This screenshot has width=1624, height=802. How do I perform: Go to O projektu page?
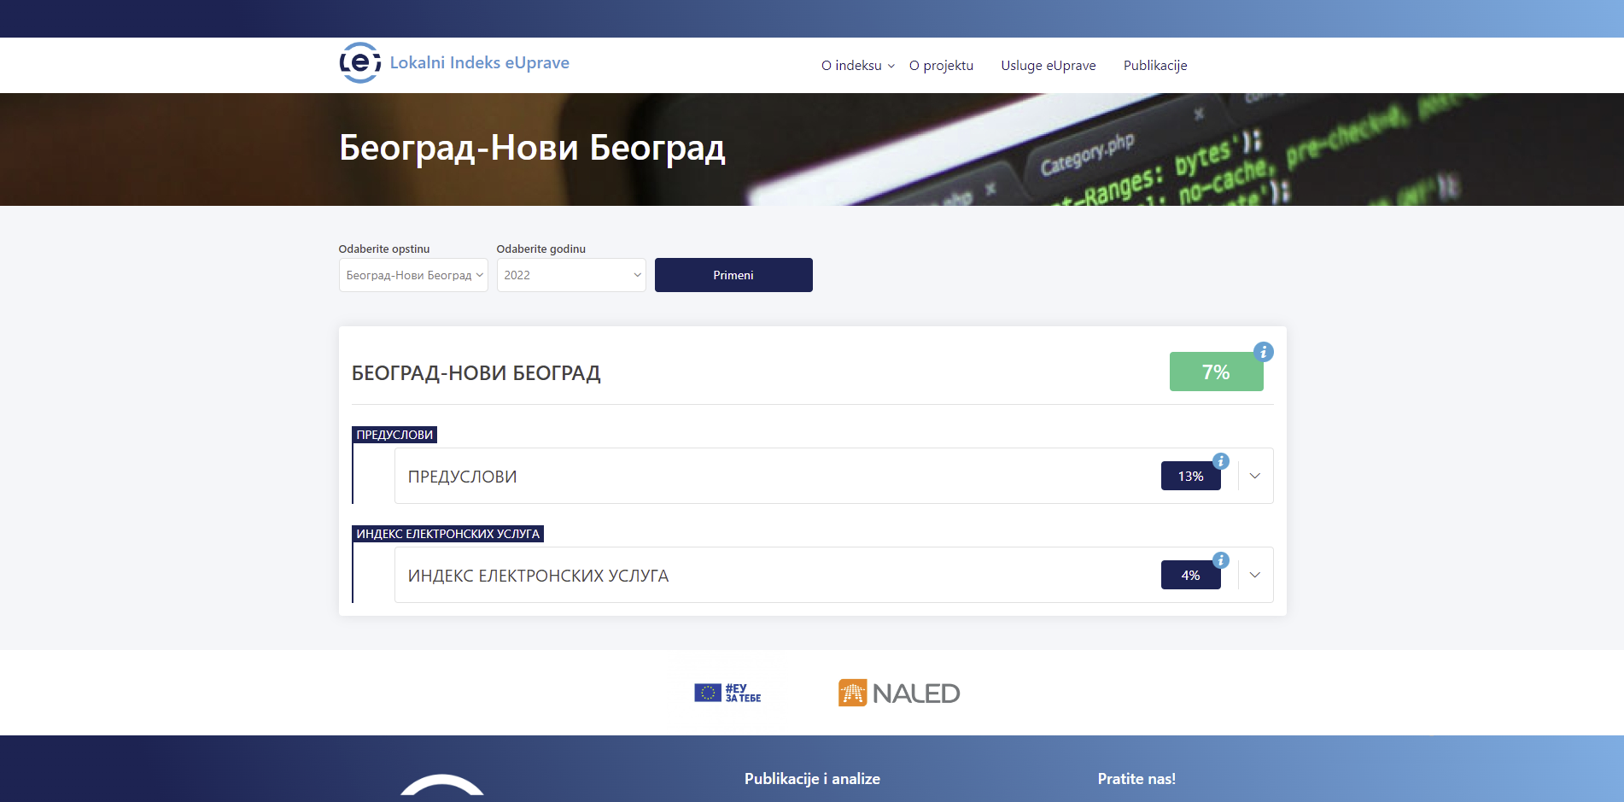pos(941,66)
